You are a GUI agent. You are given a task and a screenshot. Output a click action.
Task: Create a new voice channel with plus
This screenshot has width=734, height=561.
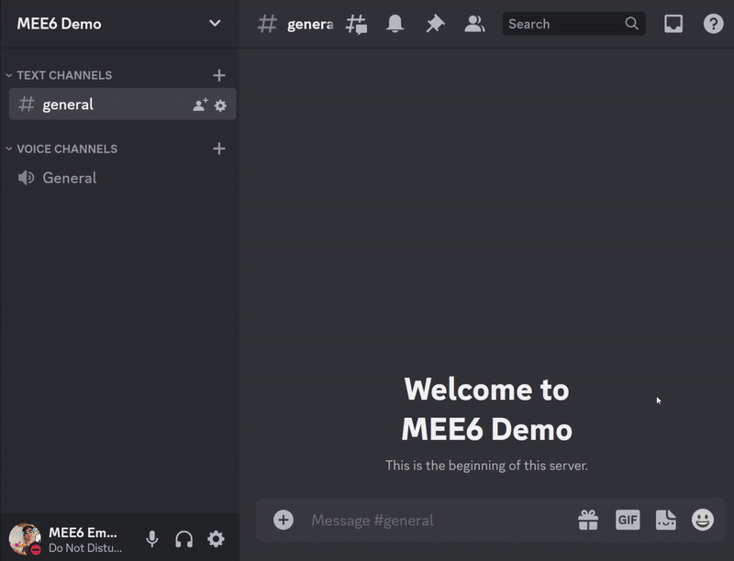click(x=219, y=148)
